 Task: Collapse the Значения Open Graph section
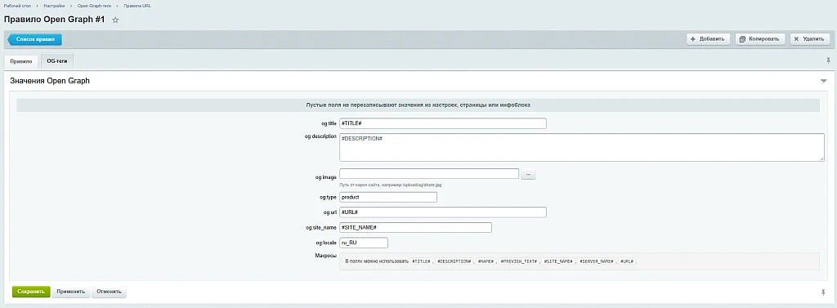tap(824, 81)
